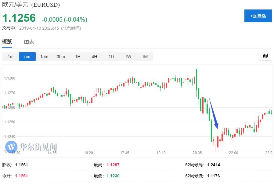Open the 图表 tab
Image resolution: width=274 pixels, height=185 pixels.
point(29,42)
